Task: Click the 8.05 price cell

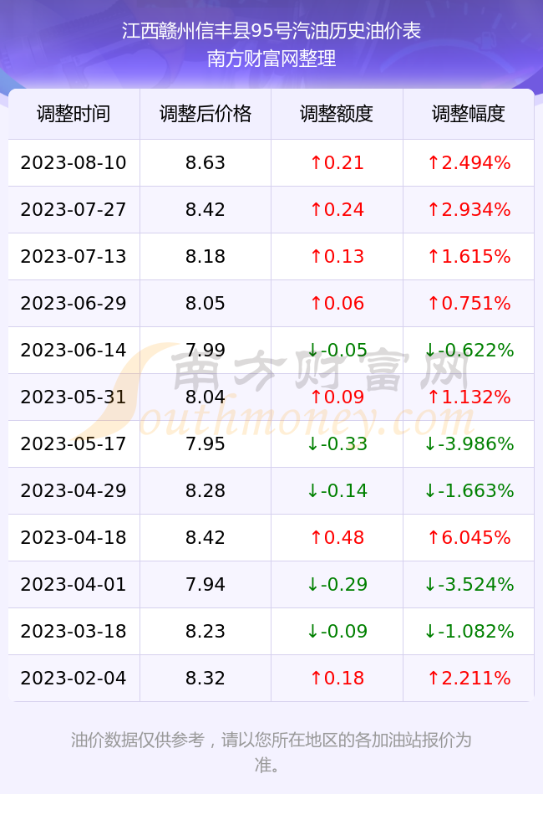Action: coord(206,303)
